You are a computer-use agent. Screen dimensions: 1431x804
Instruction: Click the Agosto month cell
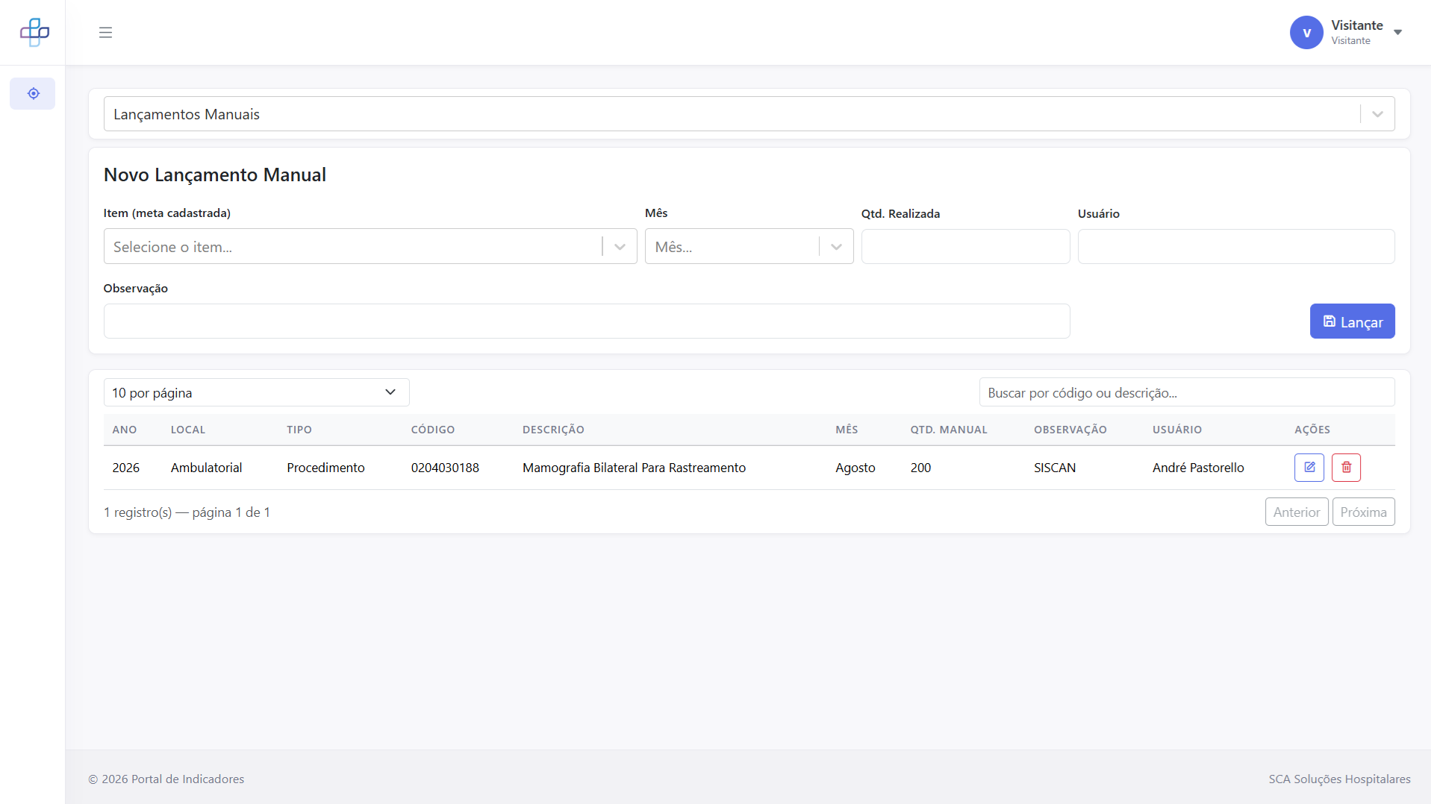[x=855, y=468]
